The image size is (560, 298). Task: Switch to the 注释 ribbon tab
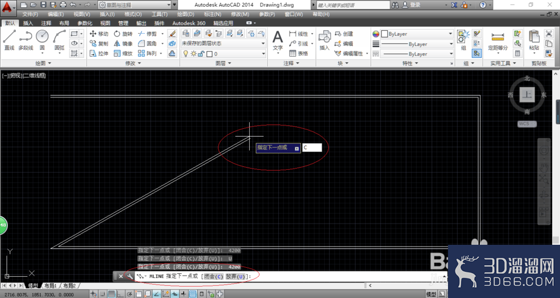click(x=46, y=23)
